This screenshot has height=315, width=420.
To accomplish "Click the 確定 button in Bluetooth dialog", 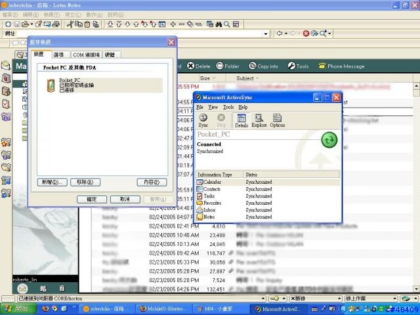I will pyautogui.click(x=92, y=199).
